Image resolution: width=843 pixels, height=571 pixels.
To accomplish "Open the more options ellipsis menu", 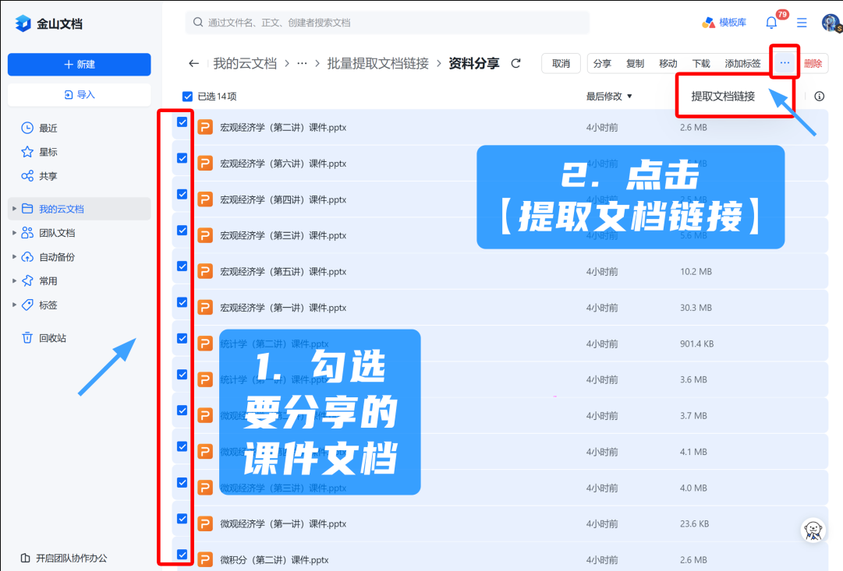I will click(785, 63).
